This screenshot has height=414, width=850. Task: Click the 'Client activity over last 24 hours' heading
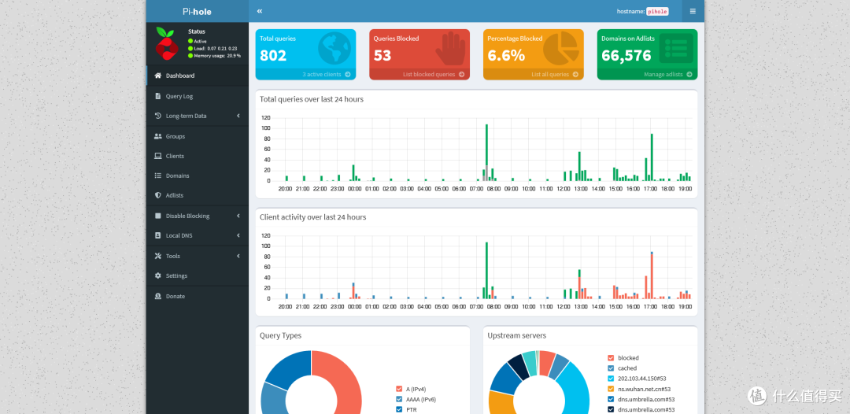[x=312, y=216]
